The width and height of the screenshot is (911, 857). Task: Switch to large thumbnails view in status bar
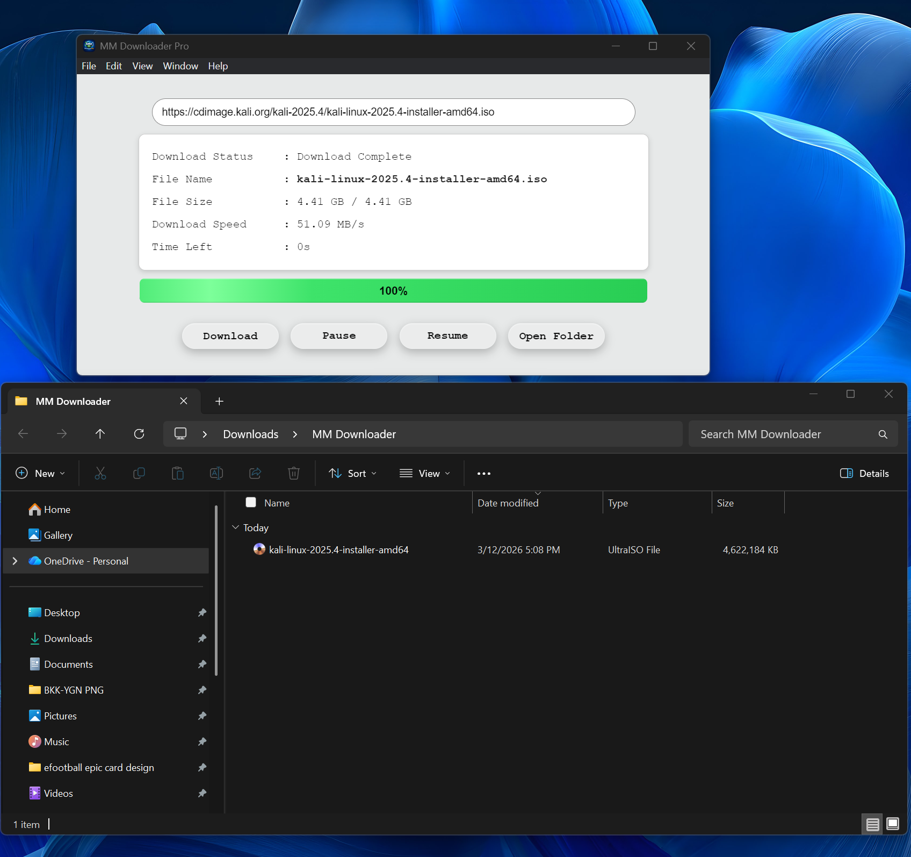click(893, 824)
